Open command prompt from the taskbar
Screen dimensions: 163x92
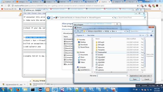(33, 90)
